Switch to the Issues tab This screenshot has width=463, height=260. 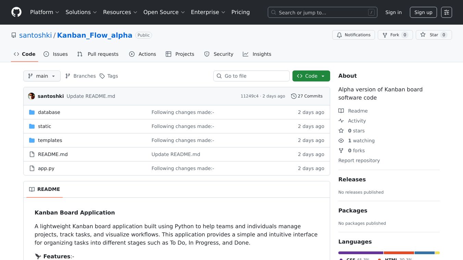[56, 54]
